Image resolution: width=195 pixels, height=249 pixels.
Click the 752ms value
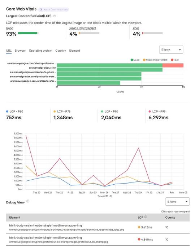coord(14,117)
